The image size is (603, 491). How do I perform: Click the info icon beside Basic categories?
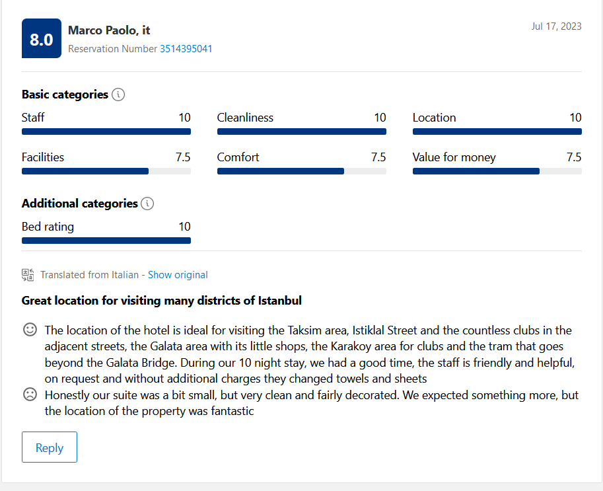118,94
